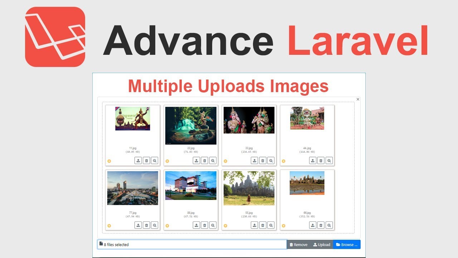The height and width of the screenshot is (258, 458).
Task: Upload the 77.jpg file individually
Action: click(138, 225)
